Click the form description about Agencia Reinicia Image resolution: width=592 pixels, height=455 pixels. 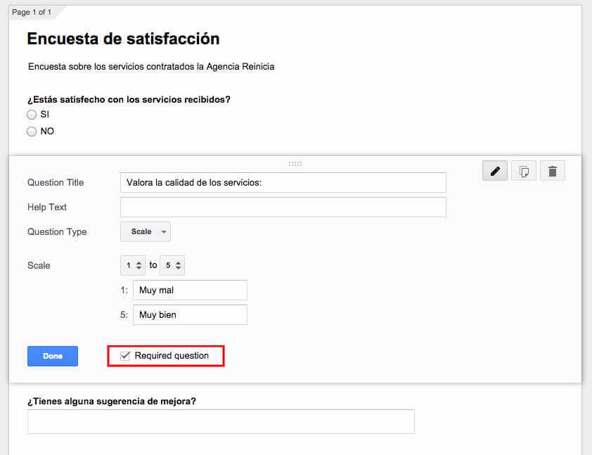151,67
